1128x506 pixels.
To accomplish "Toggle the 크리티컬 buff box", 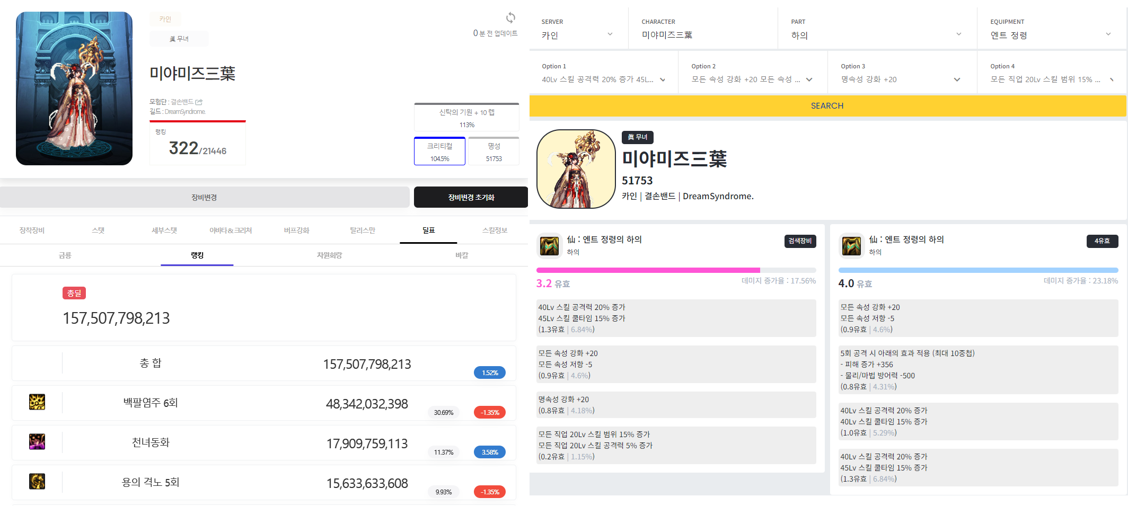I will [439, 152].
